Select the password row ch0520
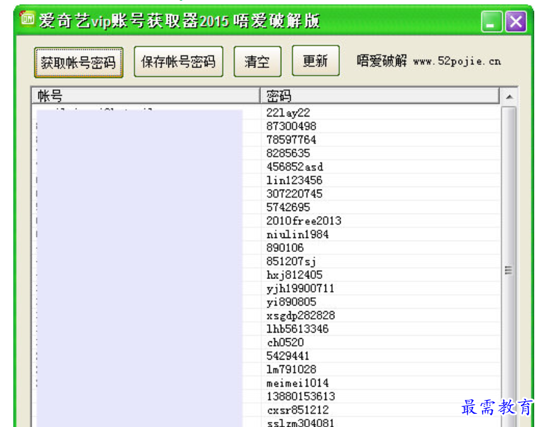The height and width of the screenshot is (427, 538). click(286, 342)
